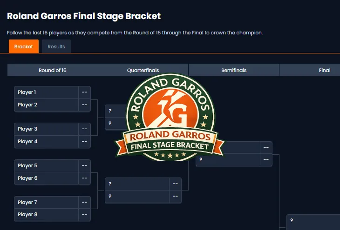Click the Round of 16 column header
This screenshot has width=340, height=230.
(53, 70)
